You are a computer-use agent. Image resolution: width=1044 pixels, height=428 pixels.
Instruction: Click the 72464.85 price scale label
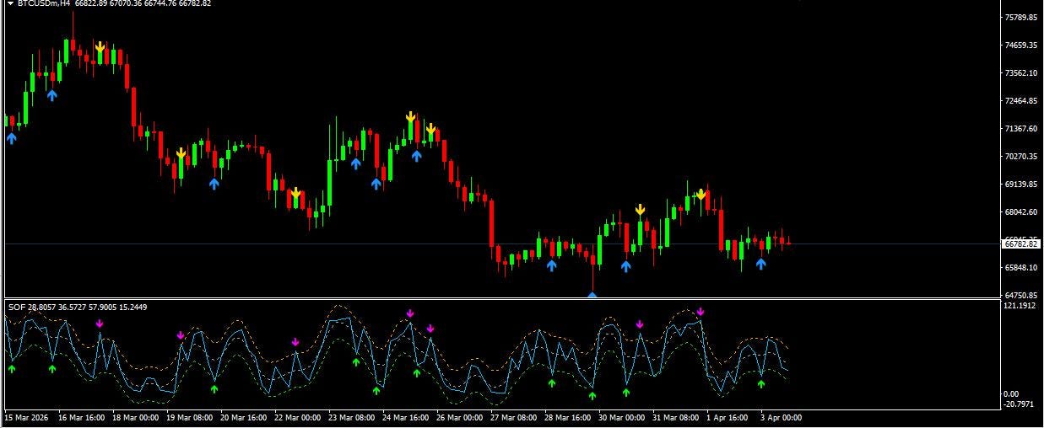coord(1020,101)
